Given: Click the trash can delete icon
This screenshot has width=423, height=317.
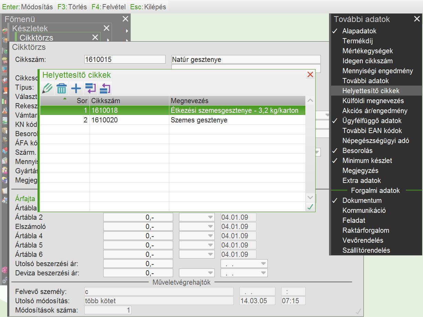Looking at the screenshot, I should 62,89.
